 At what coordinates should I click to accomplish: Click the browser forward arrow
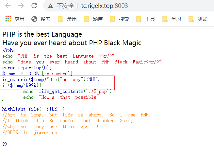click(21, 6)
